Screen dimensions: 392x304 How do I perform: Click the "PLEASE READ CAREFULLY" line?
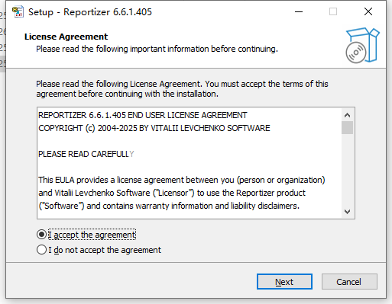click(86, 154)
